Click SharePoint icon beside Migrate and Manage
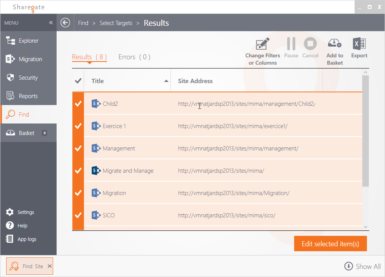The height and width of the screenshot is (277, 385). [96, 171]
